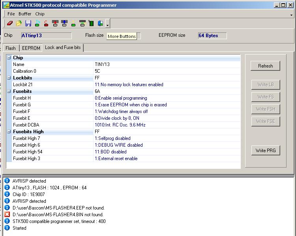Collapse the Chip section
Image resolution: width=296 pixels, height=236 pixels.
9,58
